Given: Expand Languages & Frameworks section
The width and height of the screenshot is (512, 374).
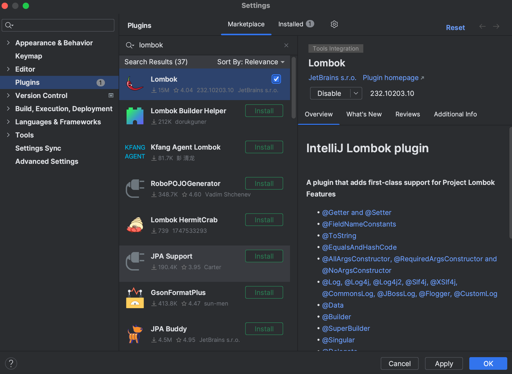Looking at the screenshot, I should tap(8, 122).
